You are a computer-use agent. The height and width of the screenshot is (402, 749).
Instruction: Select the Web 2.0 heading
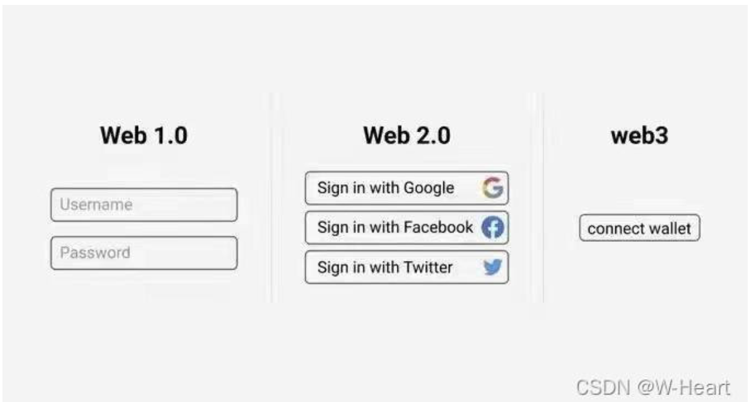point(407,136)
